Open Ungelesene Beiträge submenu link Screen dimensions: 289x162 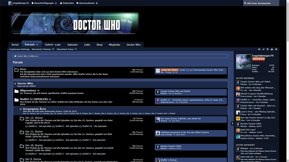19,49
